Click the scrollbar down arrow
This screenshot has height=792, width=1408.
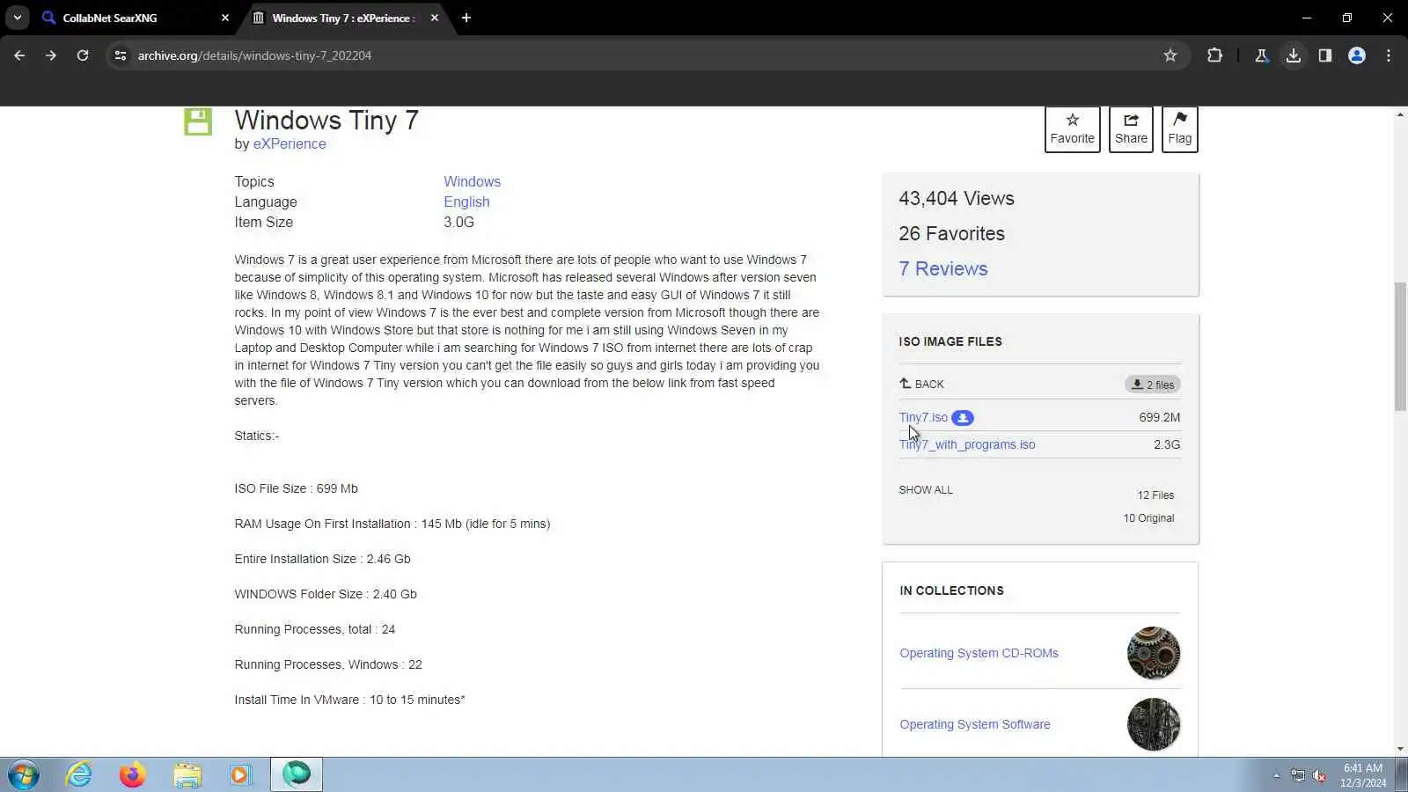pyautogui.click(x=1400, y=749)
